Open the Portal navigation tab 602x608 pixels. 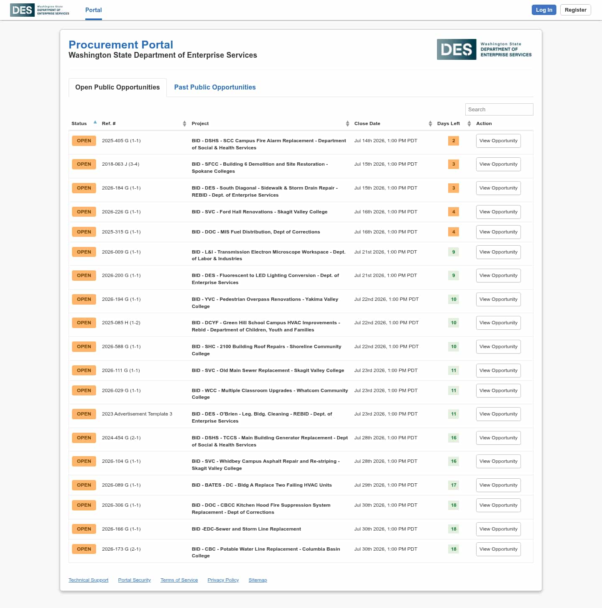[x=94, y=10]
